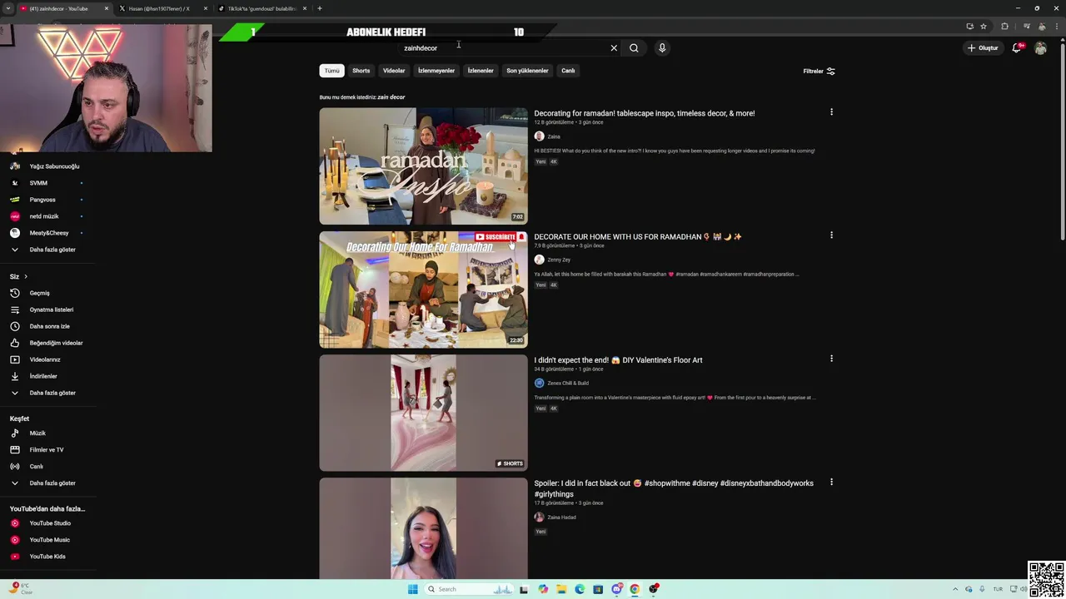Open options menu for 'Decorating for ramadan!' video
Image resolution: width=1066 pixels, height=599 pixels.
831,112
